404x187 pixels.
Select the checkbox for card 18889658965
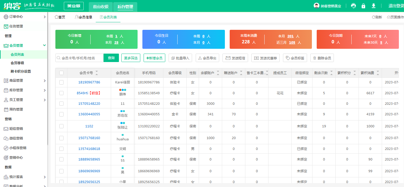[61, 159]
